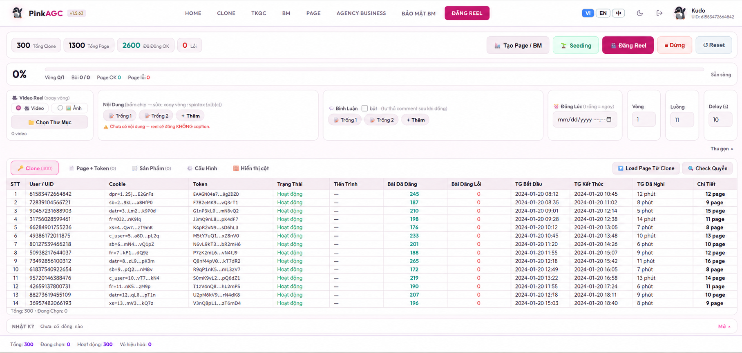Click the calendar icon in Đăng Lúc field
Screen dimensions: 742x353
click(x=609, y=119)
